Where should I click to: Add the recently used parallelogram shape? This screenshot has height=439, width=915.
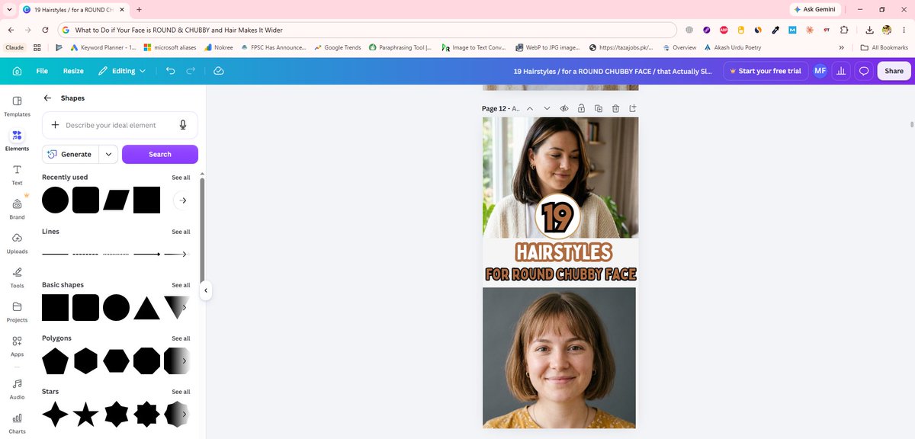tap(116, 200)
